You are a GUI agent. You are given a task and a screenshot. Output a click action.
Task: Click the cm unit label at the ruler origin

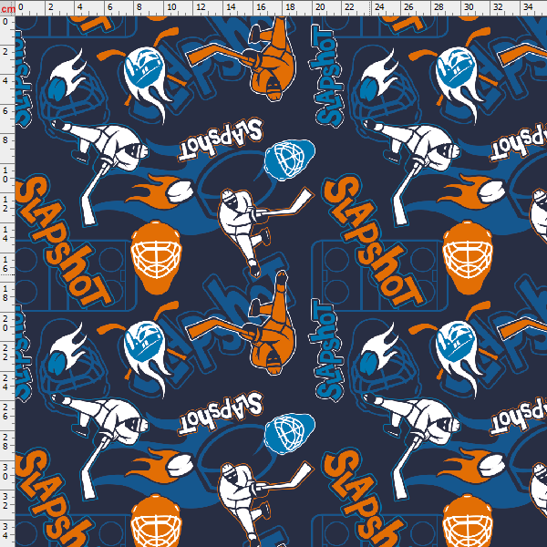pyautogui.click(x=7, y=8)
